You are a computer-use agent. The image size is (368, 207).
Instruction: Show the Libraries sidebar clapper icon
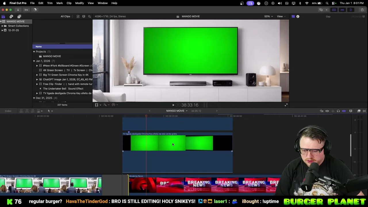3,16
